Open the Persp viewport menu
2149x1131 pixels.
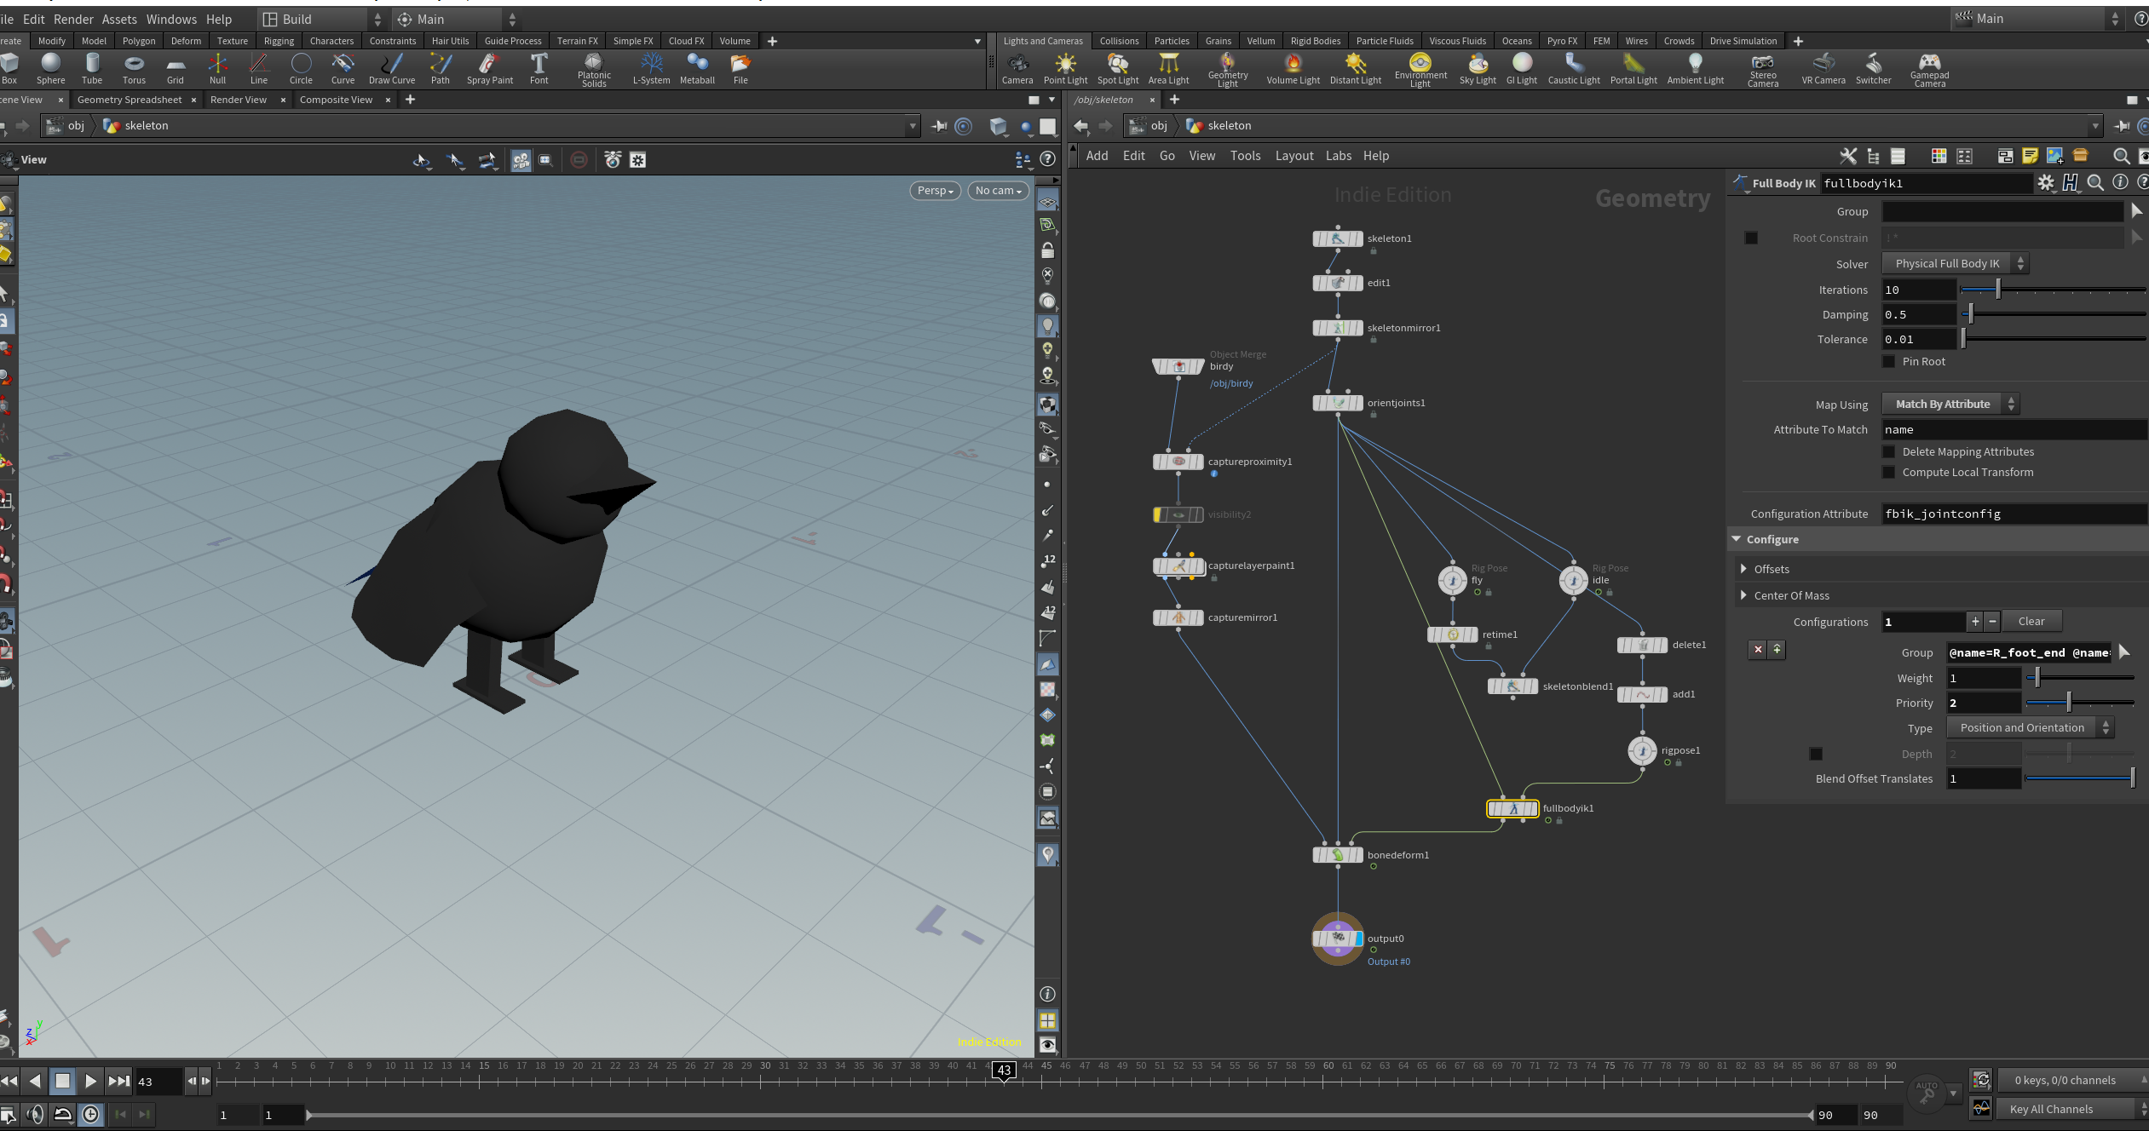click(x=935, y=191)
